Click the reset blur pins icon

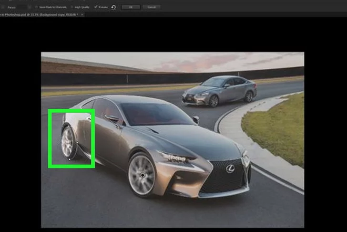pyautogui.click(x=113, y=7)
